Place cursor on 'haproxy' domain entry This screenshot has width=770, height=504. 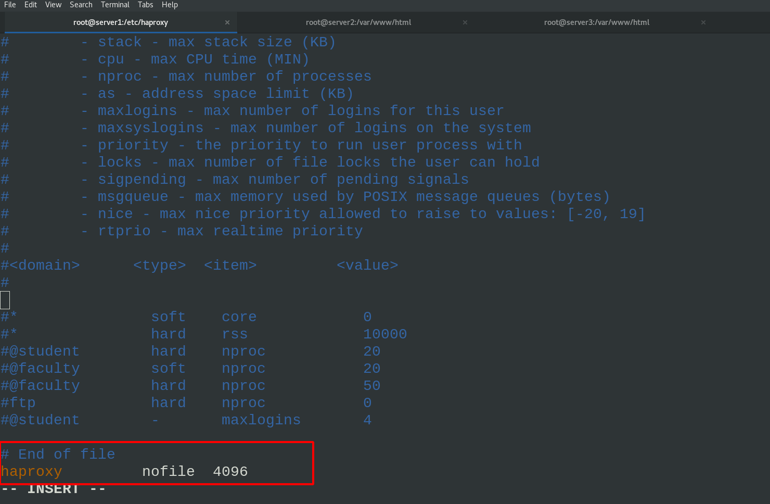tap(31, 471)
